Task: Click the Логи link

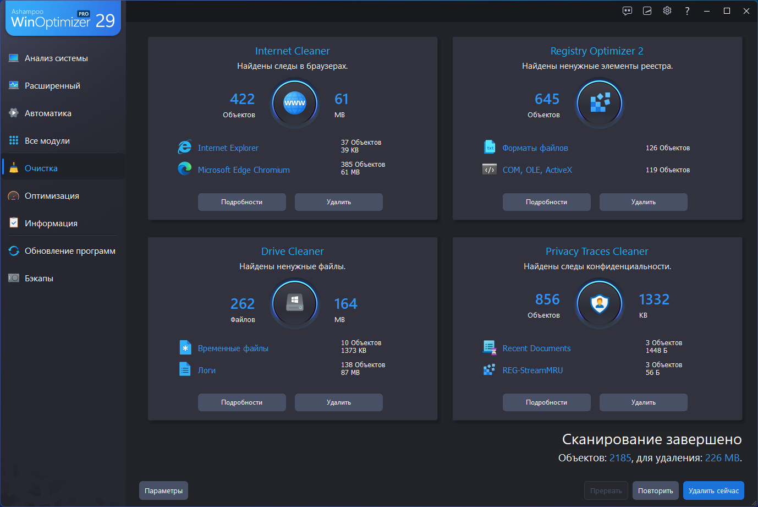Action: point(207,370)
